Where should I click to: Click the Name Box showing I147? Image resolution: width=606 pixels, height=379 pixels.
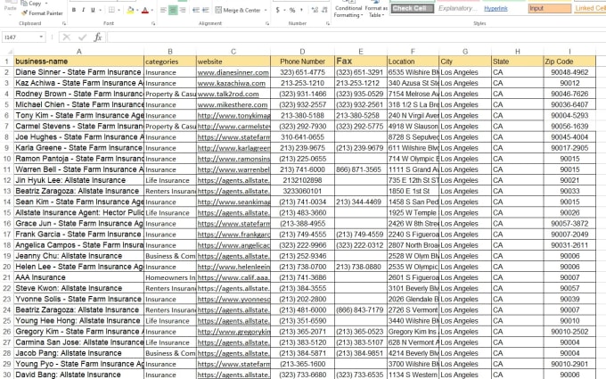[20, 37]
